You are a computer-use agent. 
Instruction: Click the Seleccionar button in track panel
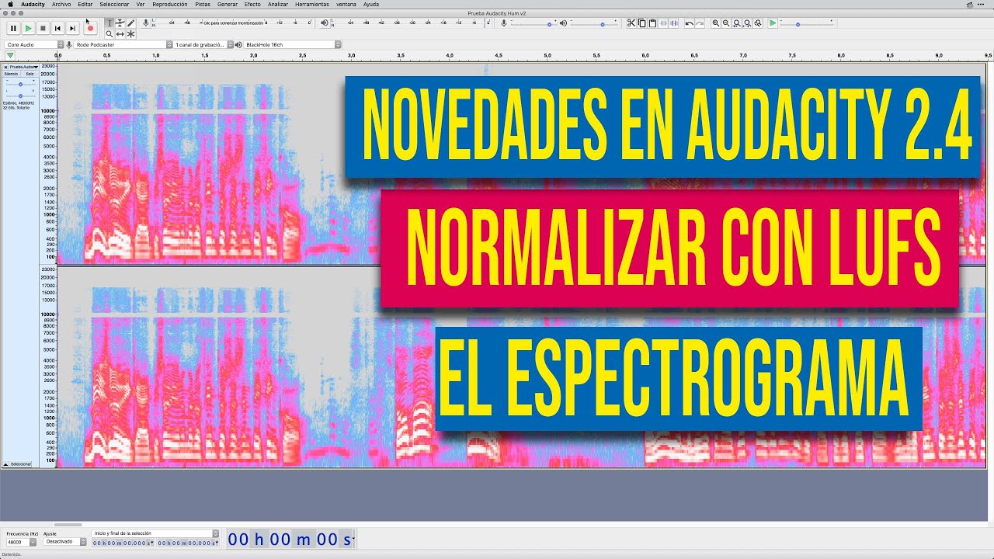pos(21,464)
